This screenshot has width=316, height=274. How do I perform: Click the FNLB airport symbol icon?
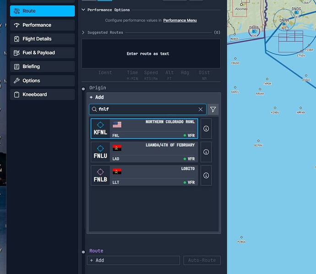100,172
